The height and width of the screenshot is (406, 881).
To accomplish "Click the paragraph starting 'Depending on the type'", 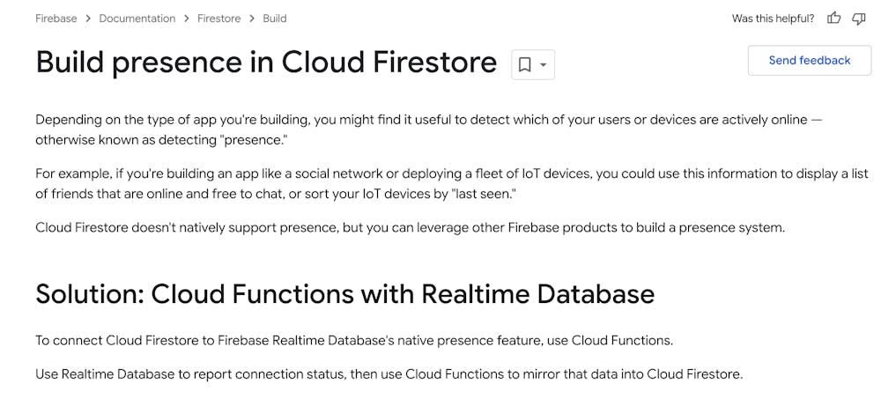I will [x=429, y=129].
